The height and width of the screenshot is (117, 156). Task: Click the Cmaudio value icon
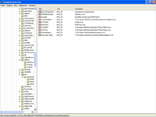coord(39,17)
